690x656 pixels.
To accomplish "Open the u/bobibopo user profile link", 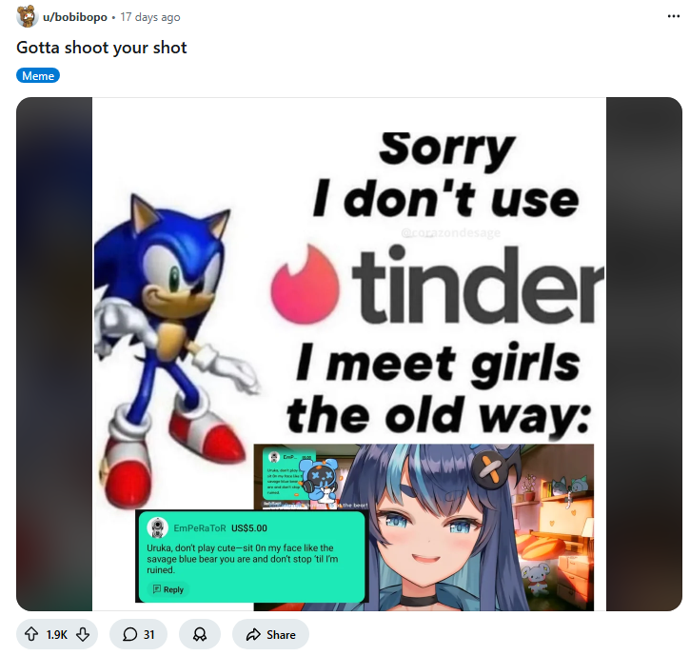I will point(75,17).
